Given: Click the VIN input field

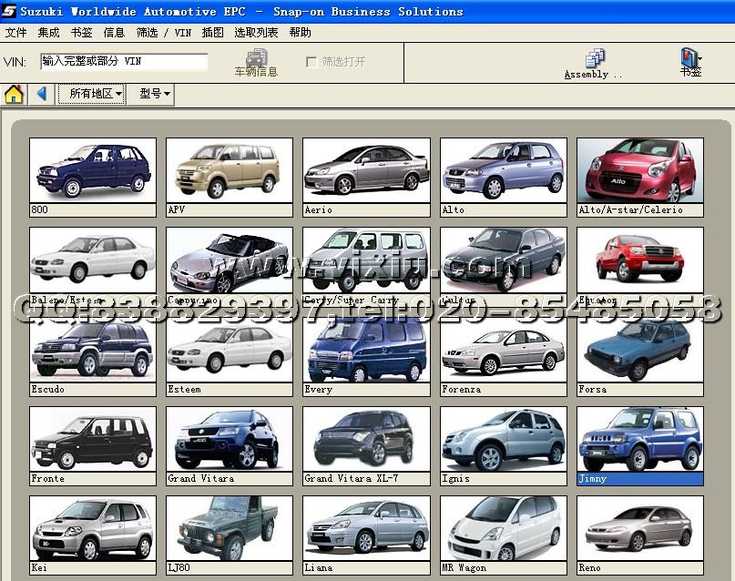Looking at the screenshot, I should pos(124,62).
